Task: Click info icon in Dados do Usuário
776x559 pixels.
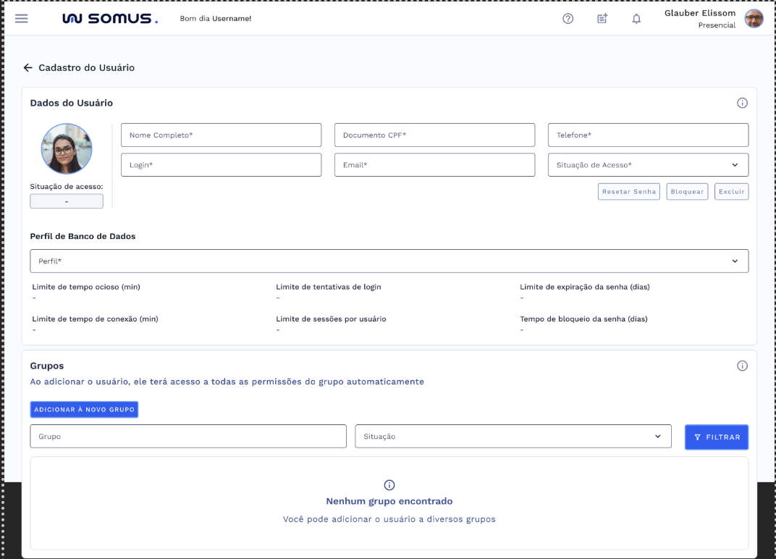Action: click(x=742, y=103)
